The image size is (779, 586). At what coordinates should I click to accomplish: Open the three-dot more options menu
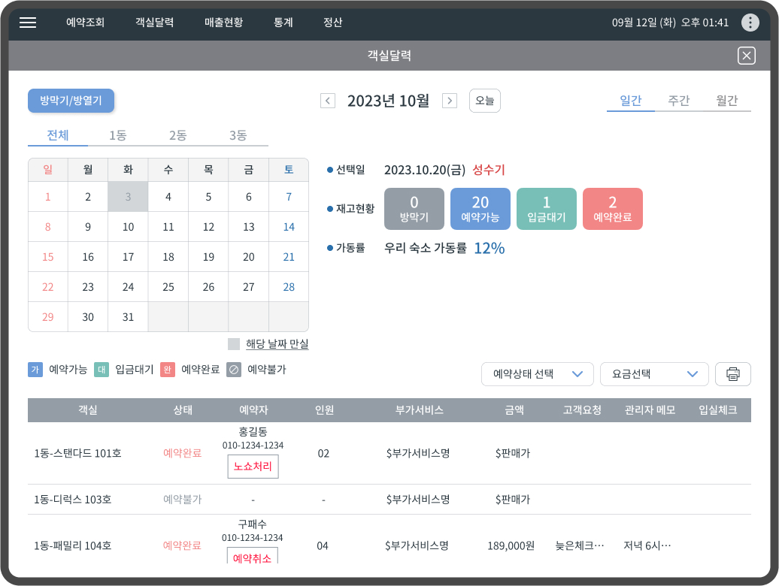pyautogui.click(x=750, y=23)
